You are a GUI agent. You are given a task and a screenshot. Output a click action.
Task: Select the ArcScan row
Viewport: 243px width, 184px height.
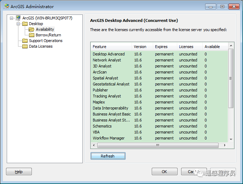tap(159, 72)
